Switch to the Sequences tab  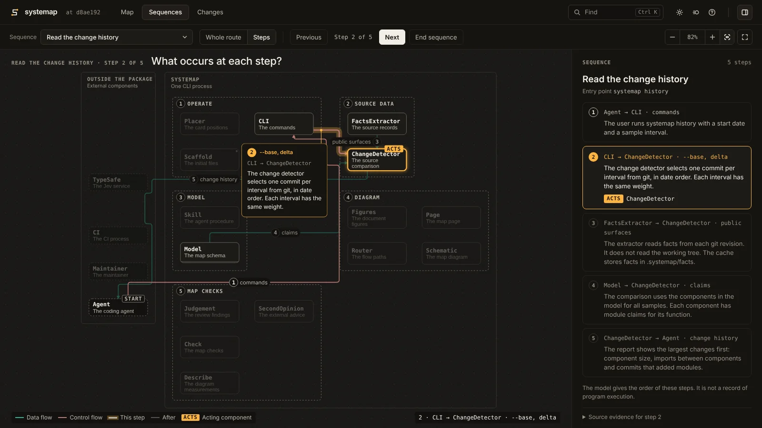click(x=165, y=12)
